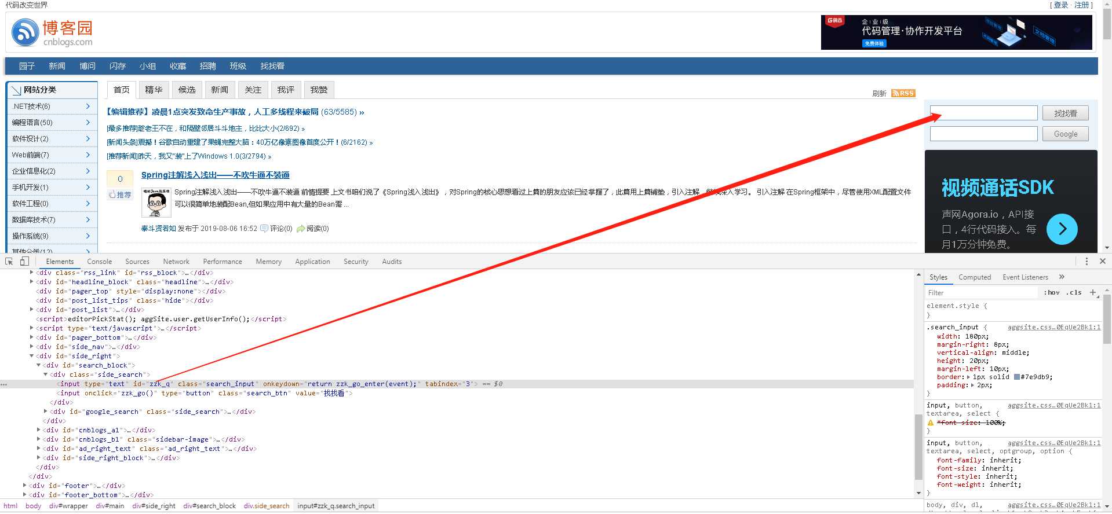Select the 新闻 page tab
Image resolution: width=1112 pixels, height=514 pixels.
(x=220, y=90)
